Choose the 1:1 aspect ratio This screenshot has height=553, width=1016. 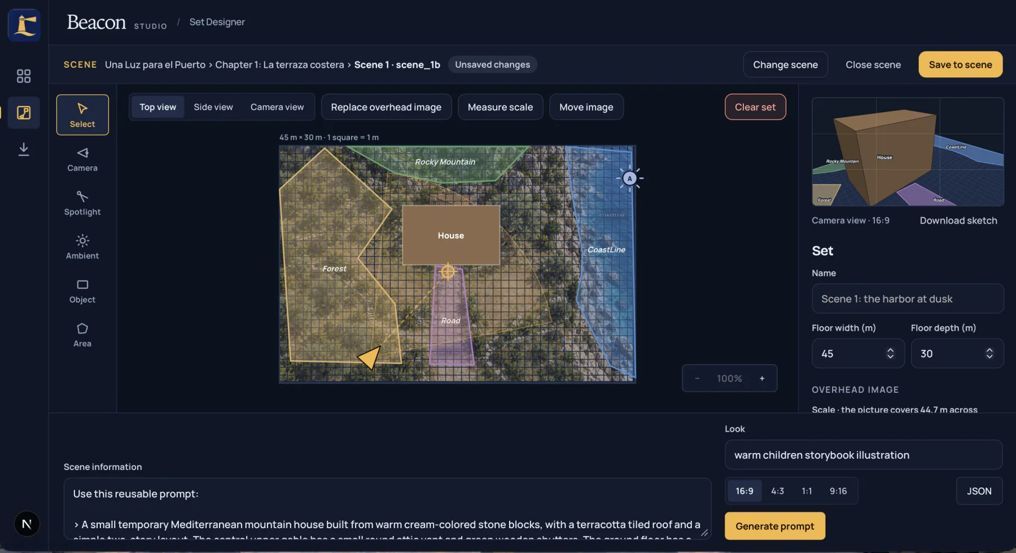(x=807, y=491)
